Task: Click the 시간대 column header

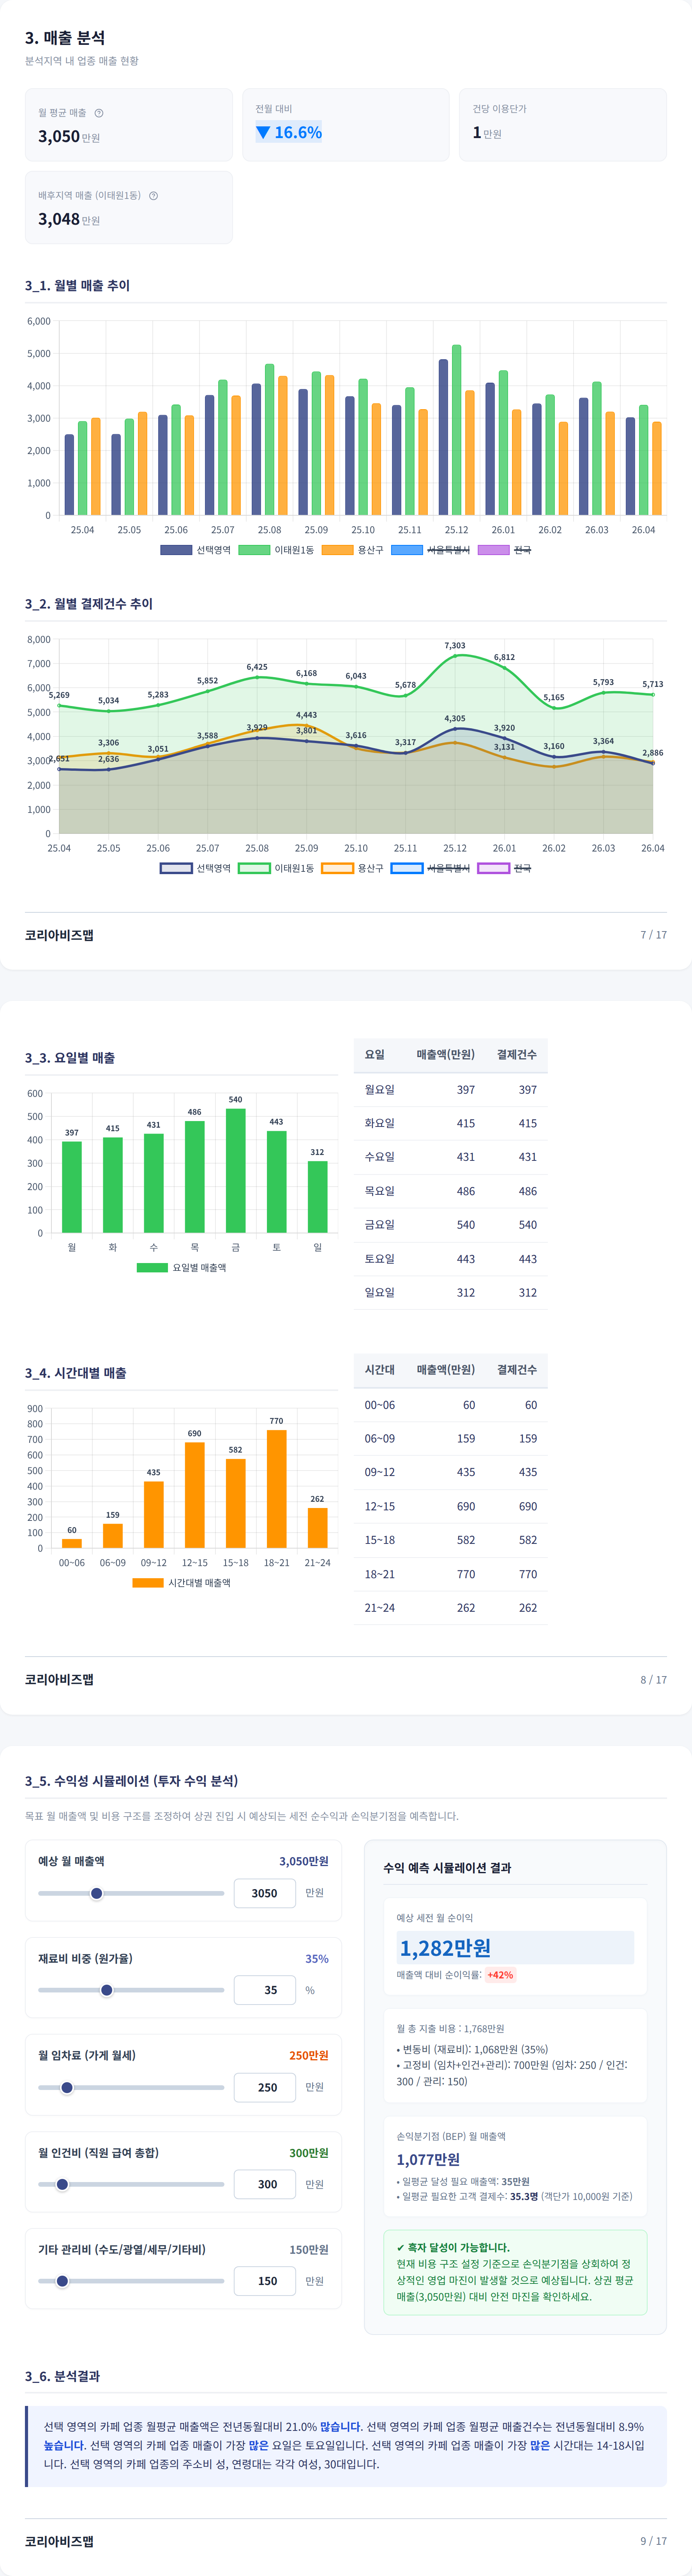Action: 380,1370
